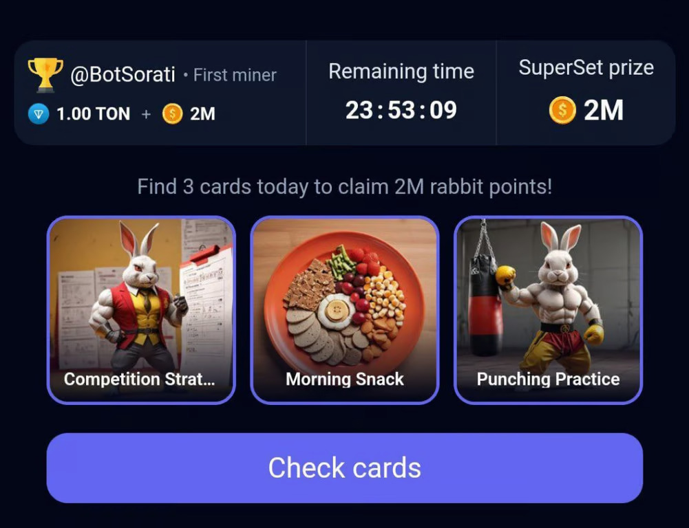Click the gold coin beside first miner 2M

(x=172, y=114)
